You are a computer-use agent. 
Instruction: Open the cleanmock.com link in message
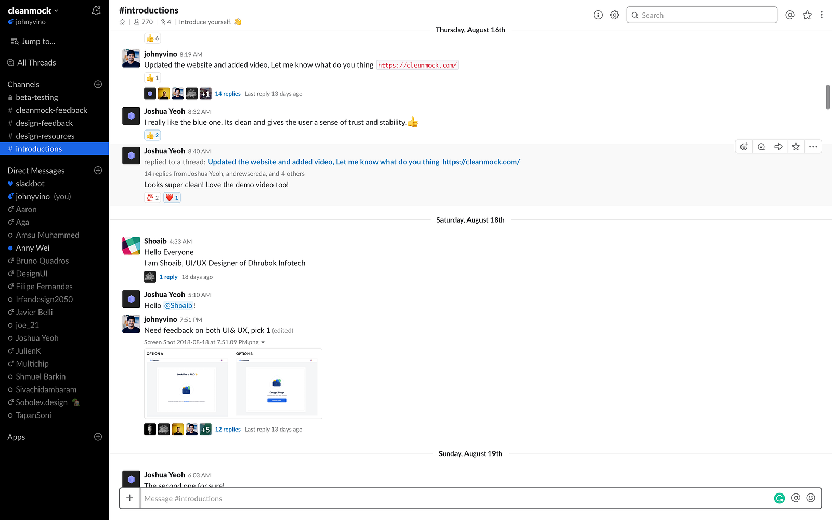(418, 65)
